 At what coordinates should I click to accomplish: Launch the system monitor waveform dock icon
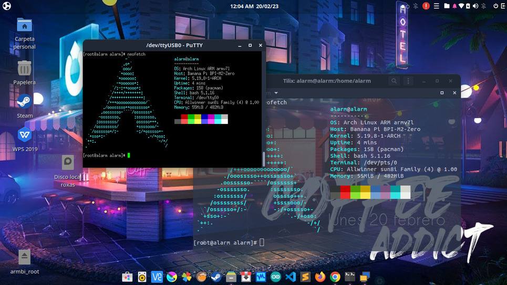click(x=261, y=277)
